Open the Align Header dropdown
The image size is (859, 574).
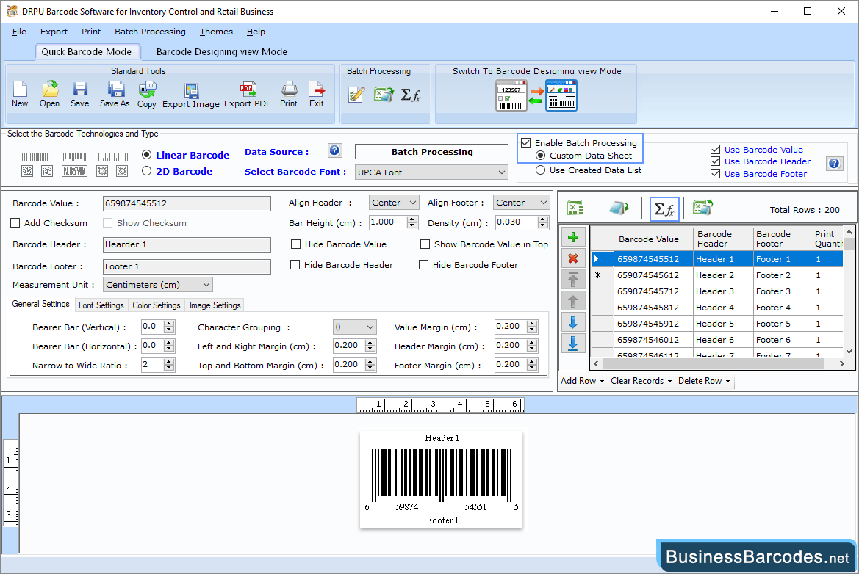[x=393, y=203]
